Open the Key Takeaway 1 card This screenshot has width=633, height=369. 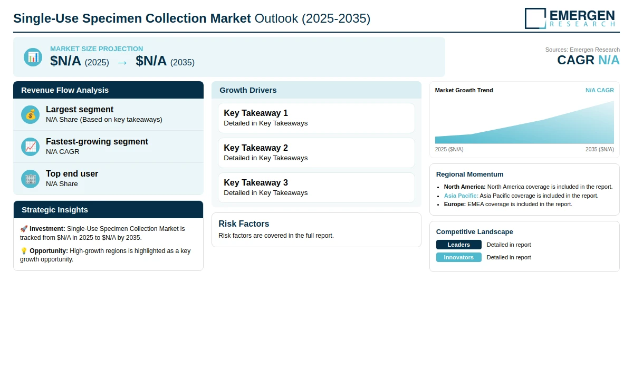click(316, 118)
